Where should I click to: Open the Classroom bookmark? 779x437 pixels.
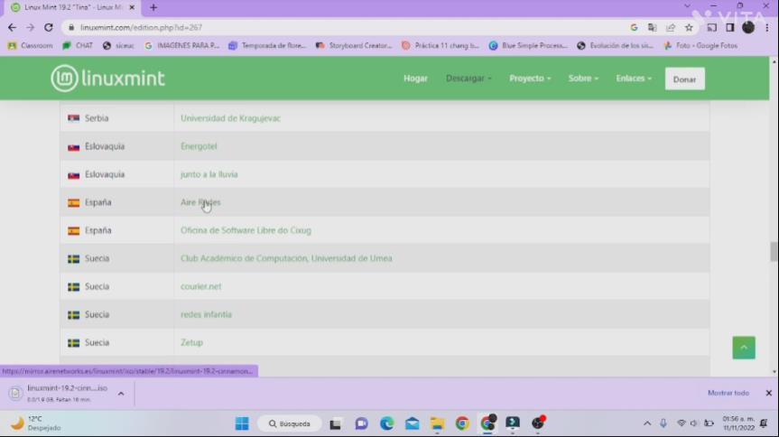pyautogui.click(x=31, y=46)
